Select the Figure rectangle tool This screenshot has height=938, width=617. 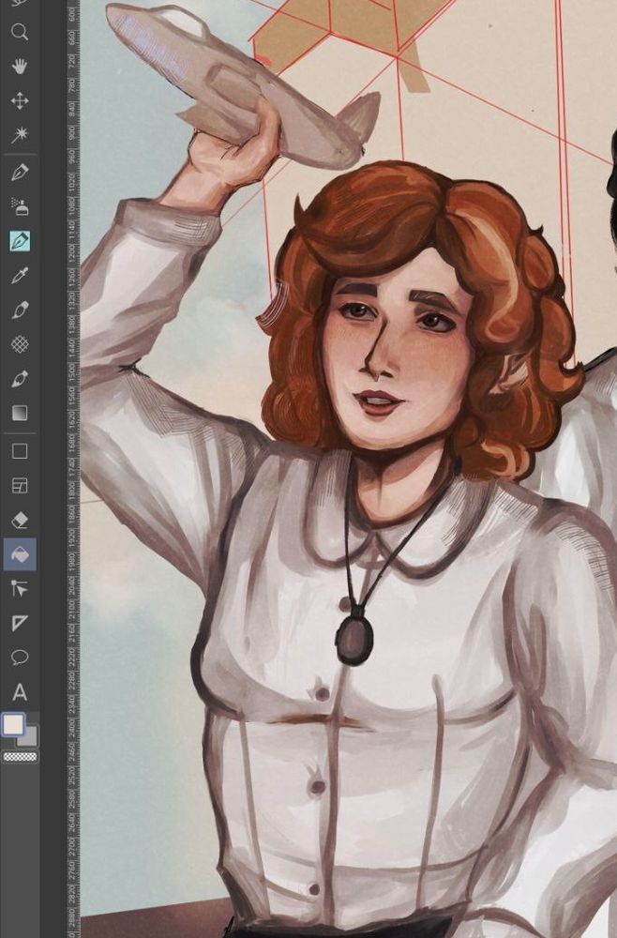pos(20,451)
